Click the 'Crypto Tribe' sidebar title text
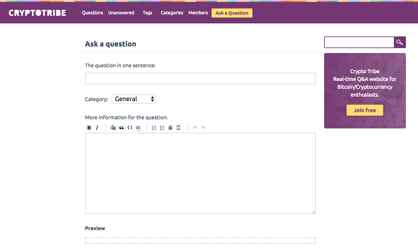Viewport: 418px width, 250px height. (x=365, y=71)
